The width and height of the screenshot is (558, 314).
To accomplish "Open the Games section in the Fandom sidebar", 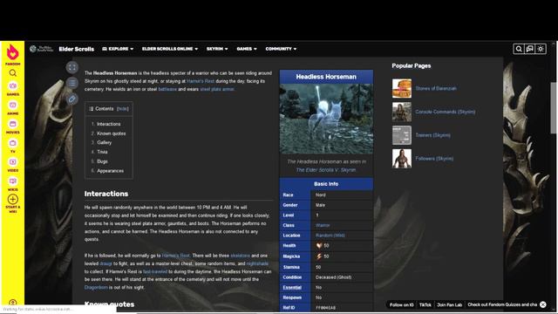I will [x=13, y=89].
